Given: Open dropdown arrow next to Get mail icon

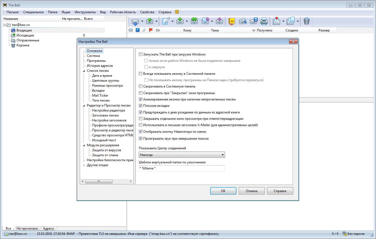Looking at the screenshot, I should coord(142,21).
